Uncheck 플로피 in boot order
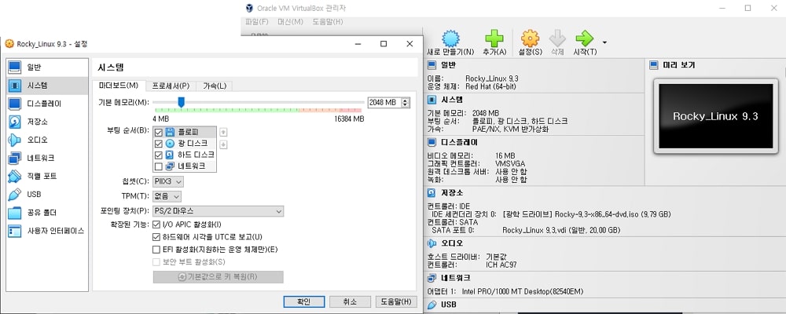This screenshot has height=314, width=786. [x=159, y=132]
